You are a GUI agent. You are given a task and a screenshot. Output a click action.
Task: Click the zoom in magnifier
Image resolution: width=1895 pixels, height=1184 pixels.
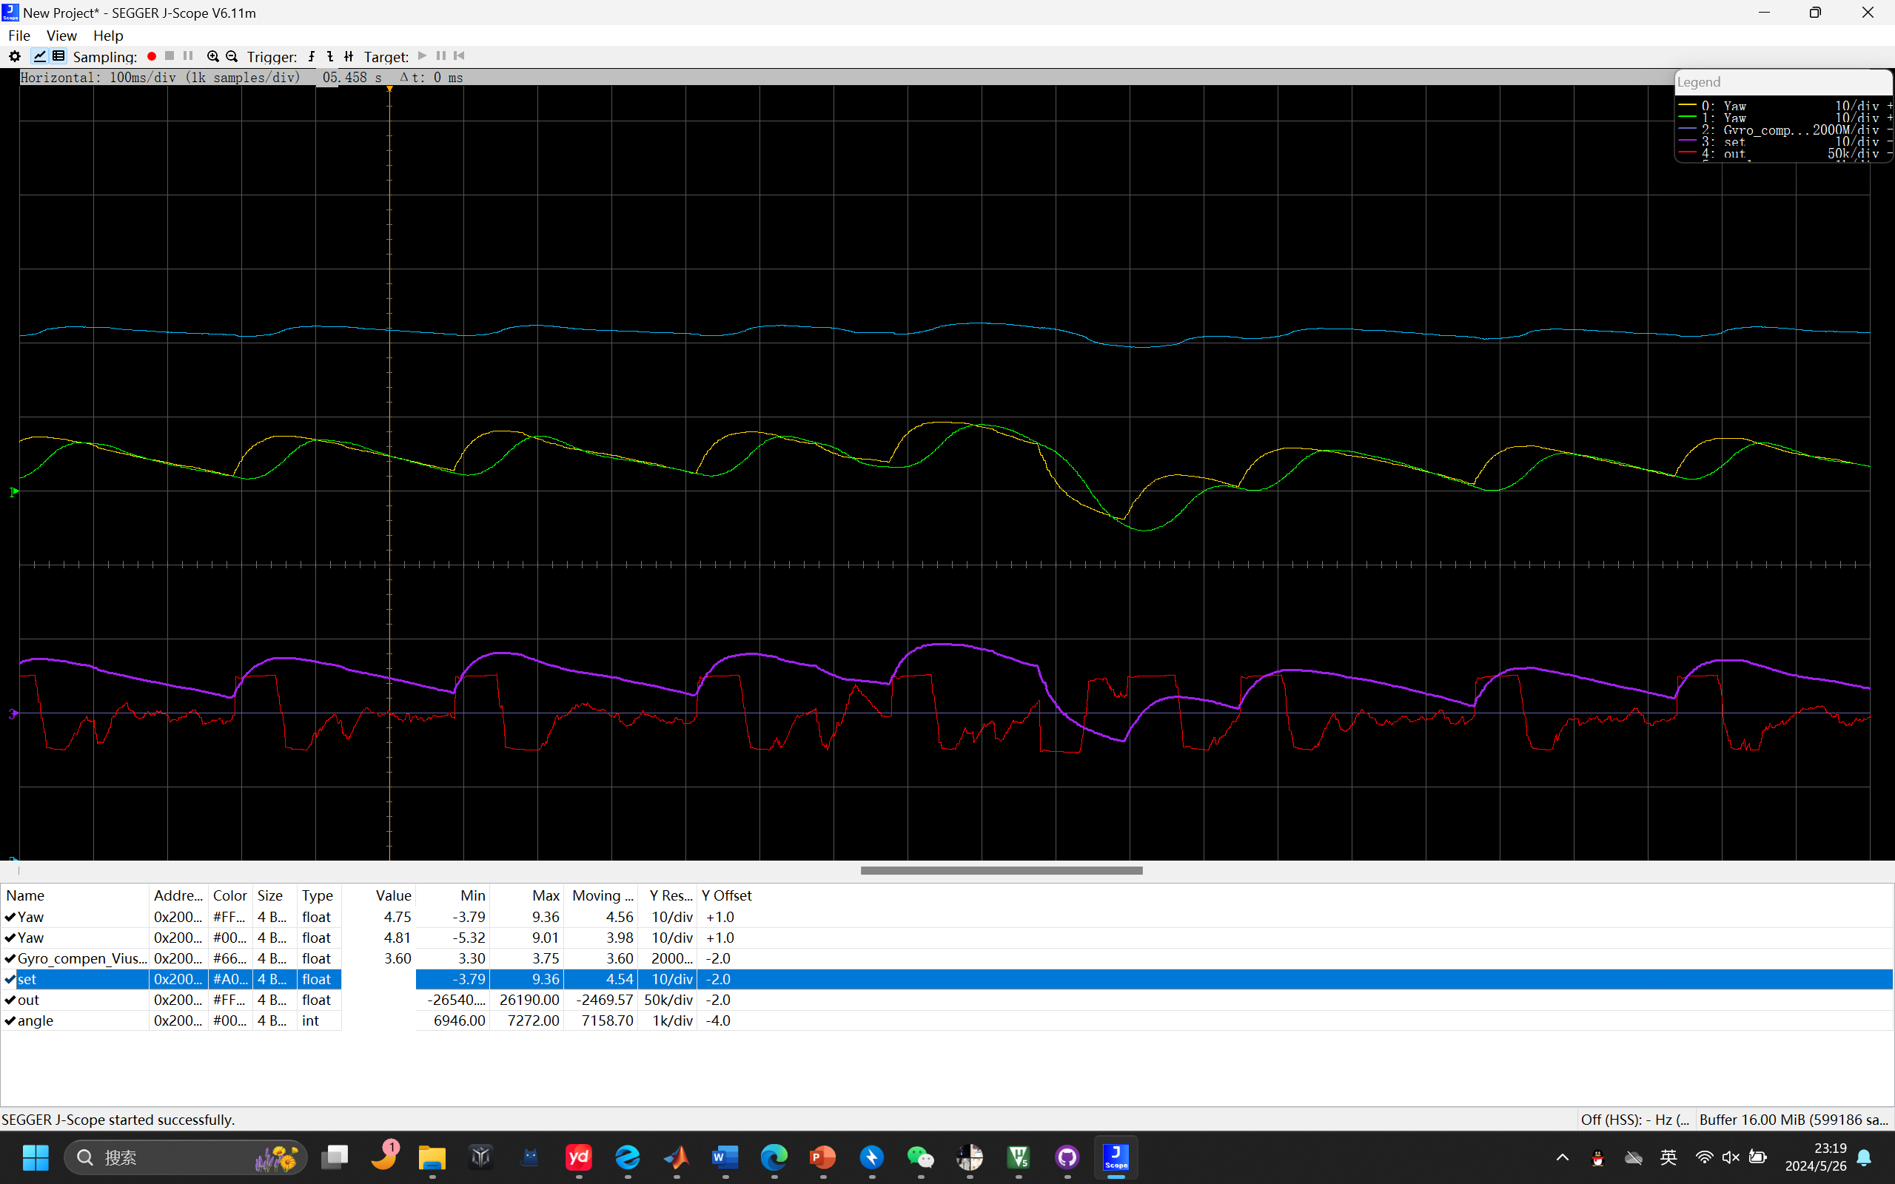coord(212,56)
